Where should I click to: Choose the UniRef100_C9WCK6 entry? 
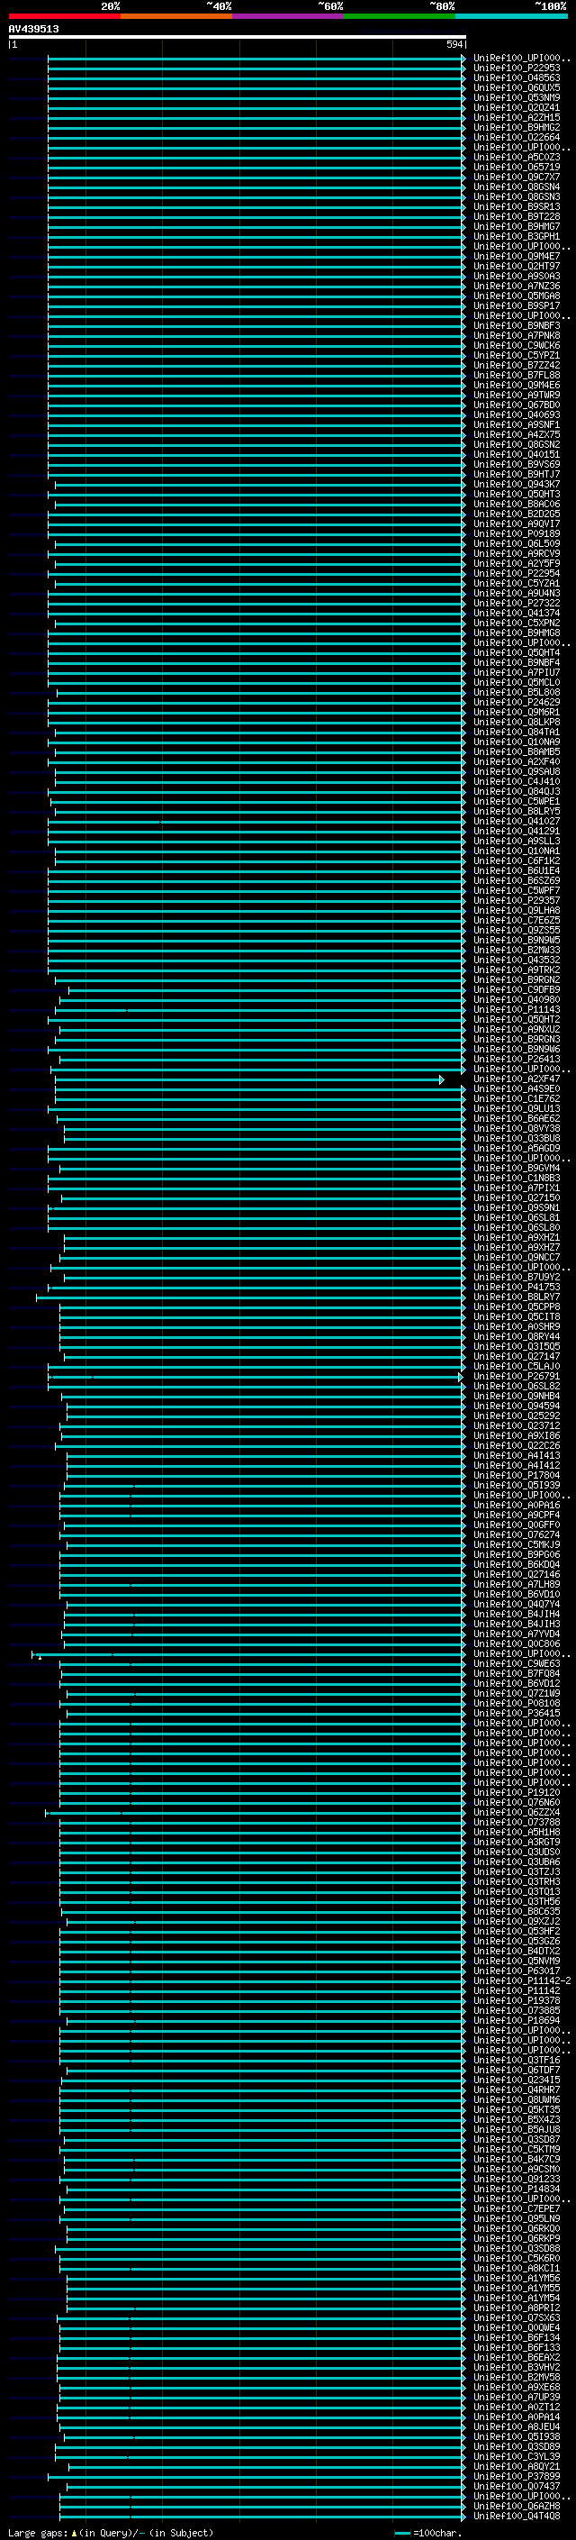point(517,346)
